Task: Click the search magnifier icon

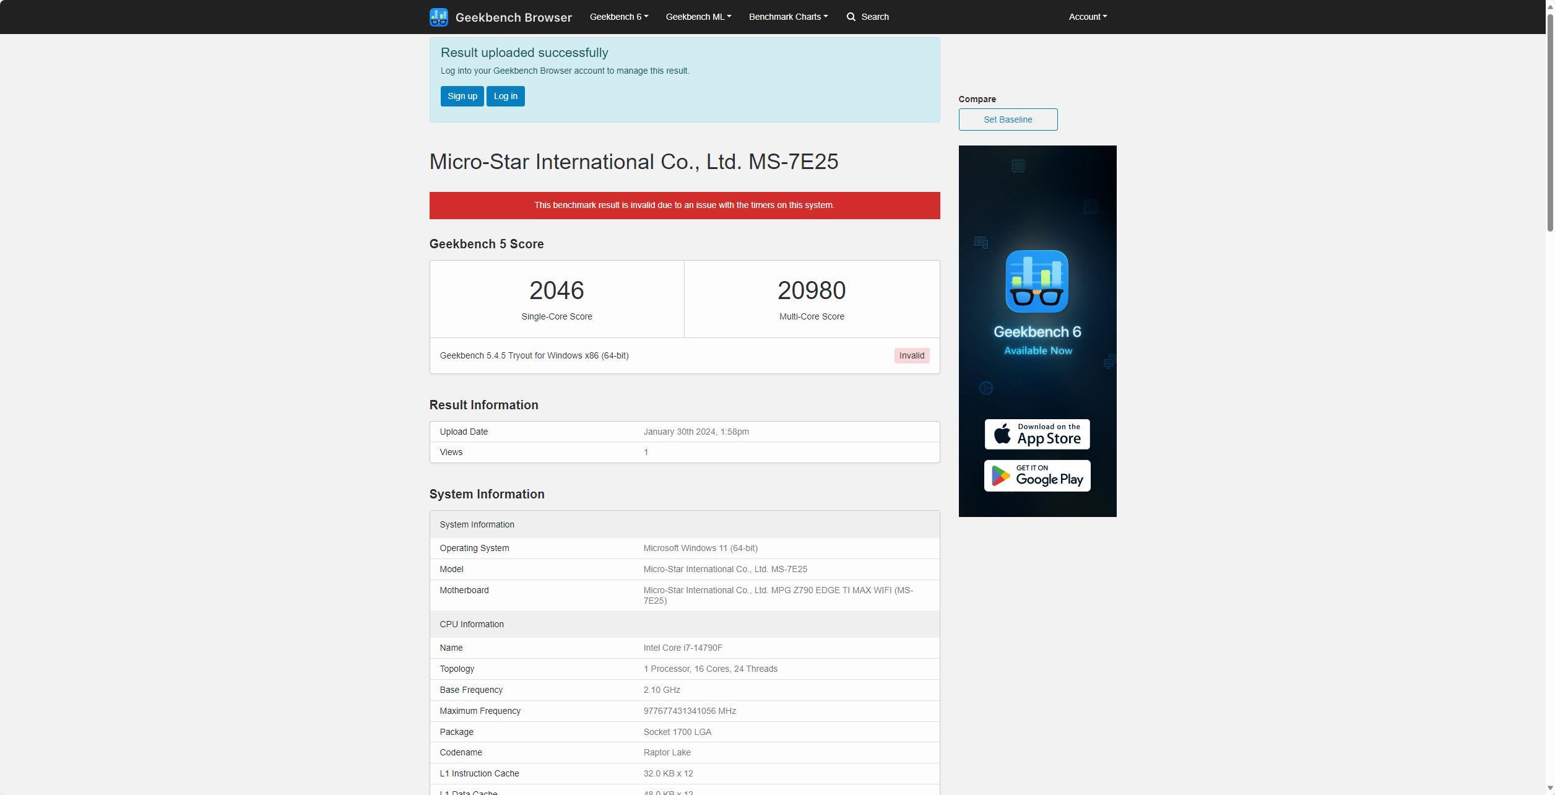Action: point(851,17)
